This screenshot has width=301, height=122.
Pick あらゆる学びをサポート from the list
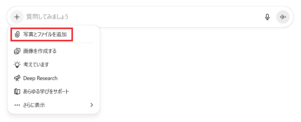click(x=46, y=91)
